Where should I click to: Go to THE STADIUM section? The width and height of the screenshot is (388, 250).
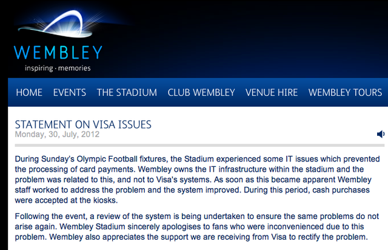pos(127,92)
